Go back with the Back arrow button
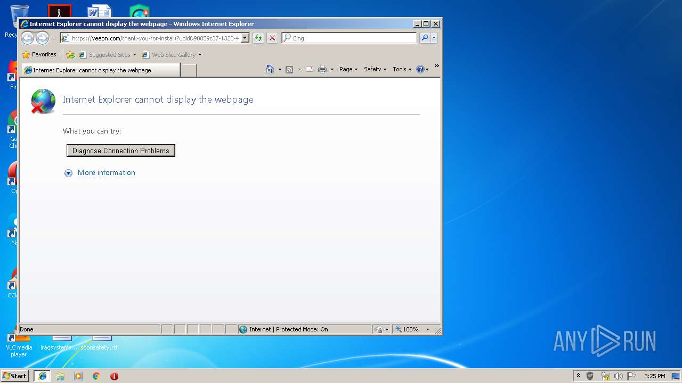 click(27, 38)
